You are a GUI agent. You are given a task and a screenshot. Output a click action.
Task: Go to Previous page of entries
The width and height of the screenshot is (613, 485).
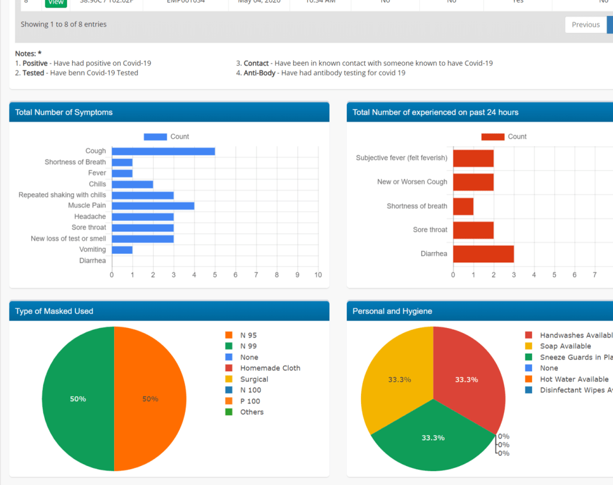[585, 25]
